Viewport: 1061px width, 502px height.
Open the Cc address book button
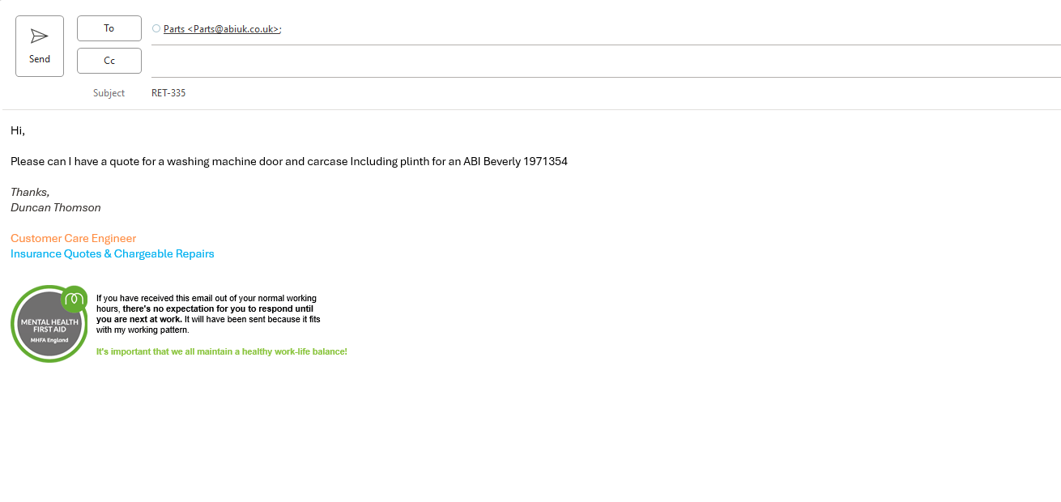click(x=109, y=61)
